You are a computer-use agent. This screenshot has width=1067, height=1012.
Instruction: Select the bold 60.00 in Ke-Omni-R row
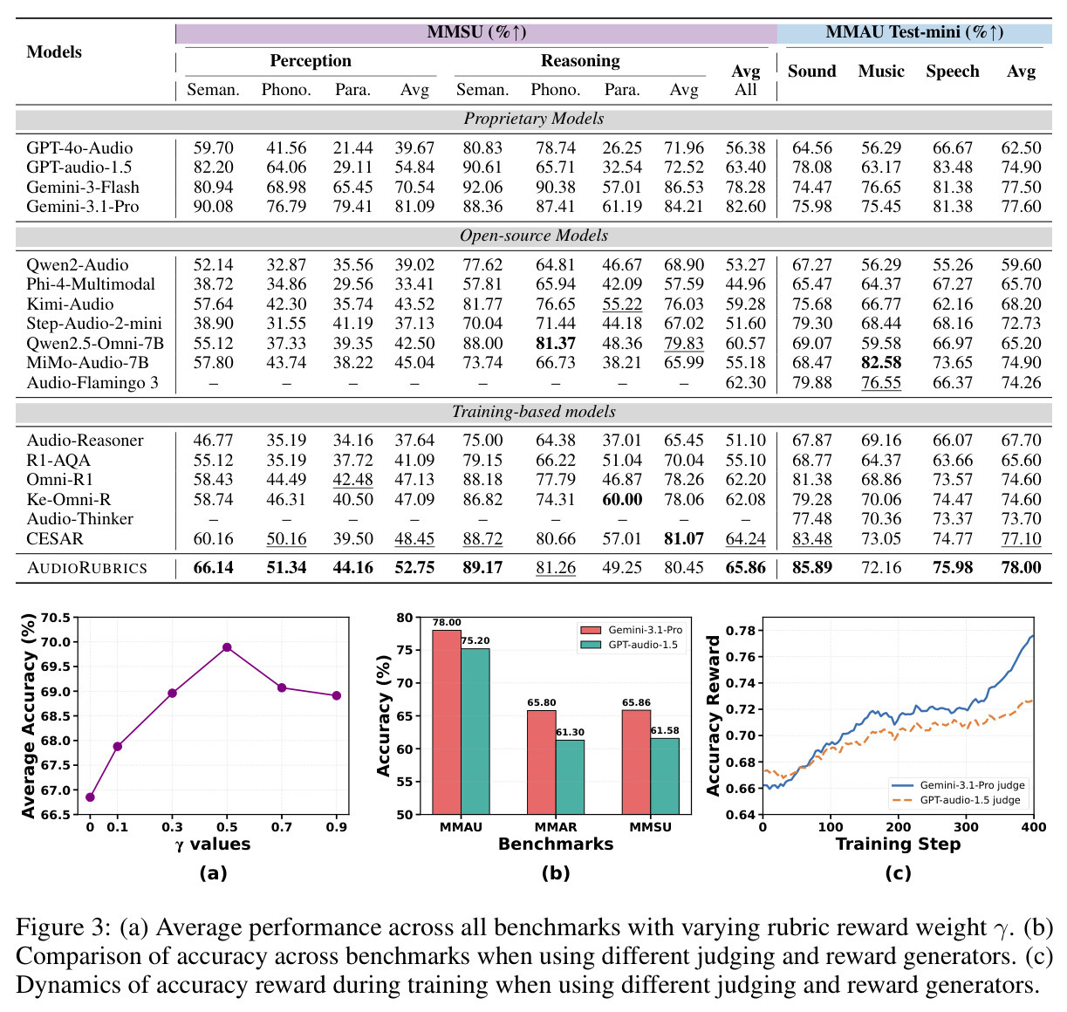(x=622, y=500)
